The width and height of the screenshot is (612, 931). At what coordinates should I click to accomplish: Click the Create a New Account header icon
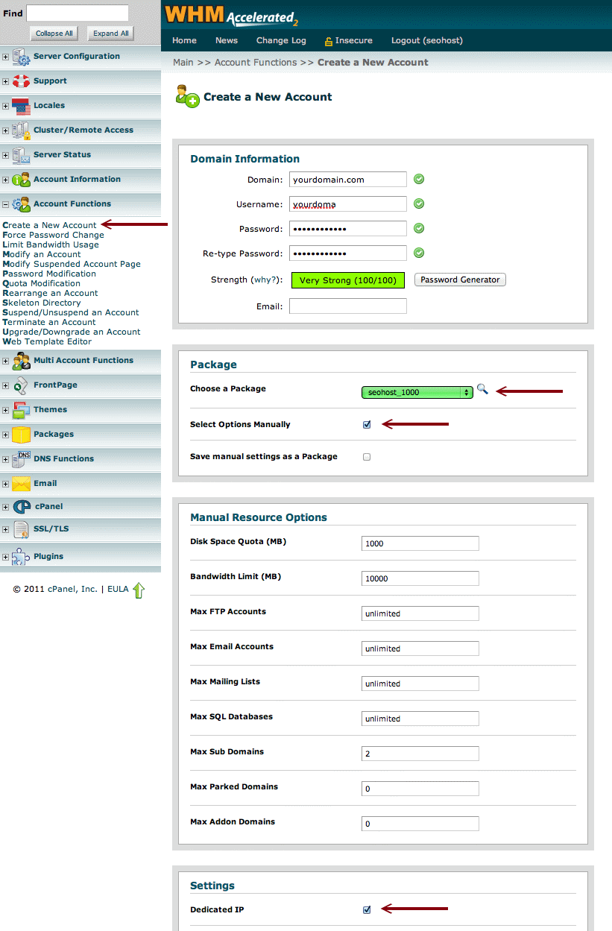(x=187, y=96)
